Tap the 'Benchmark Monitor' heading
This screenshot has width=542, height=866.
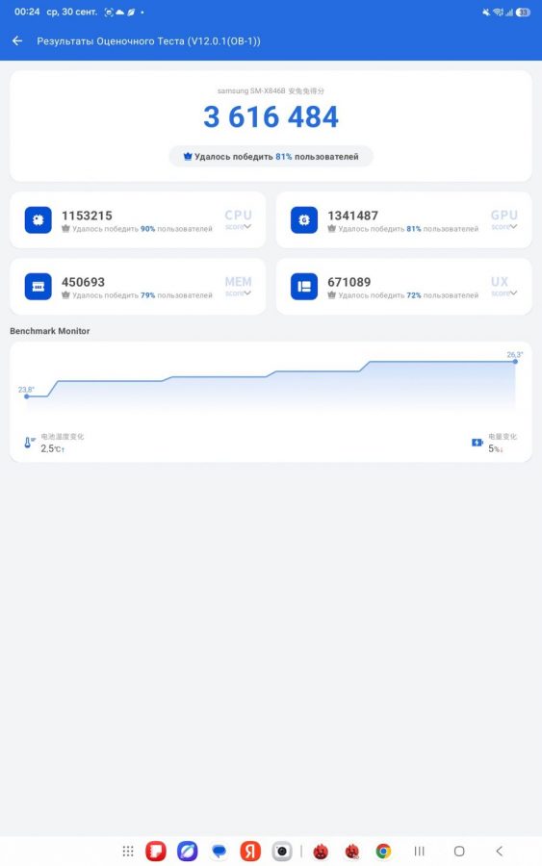tap(50, 331)
